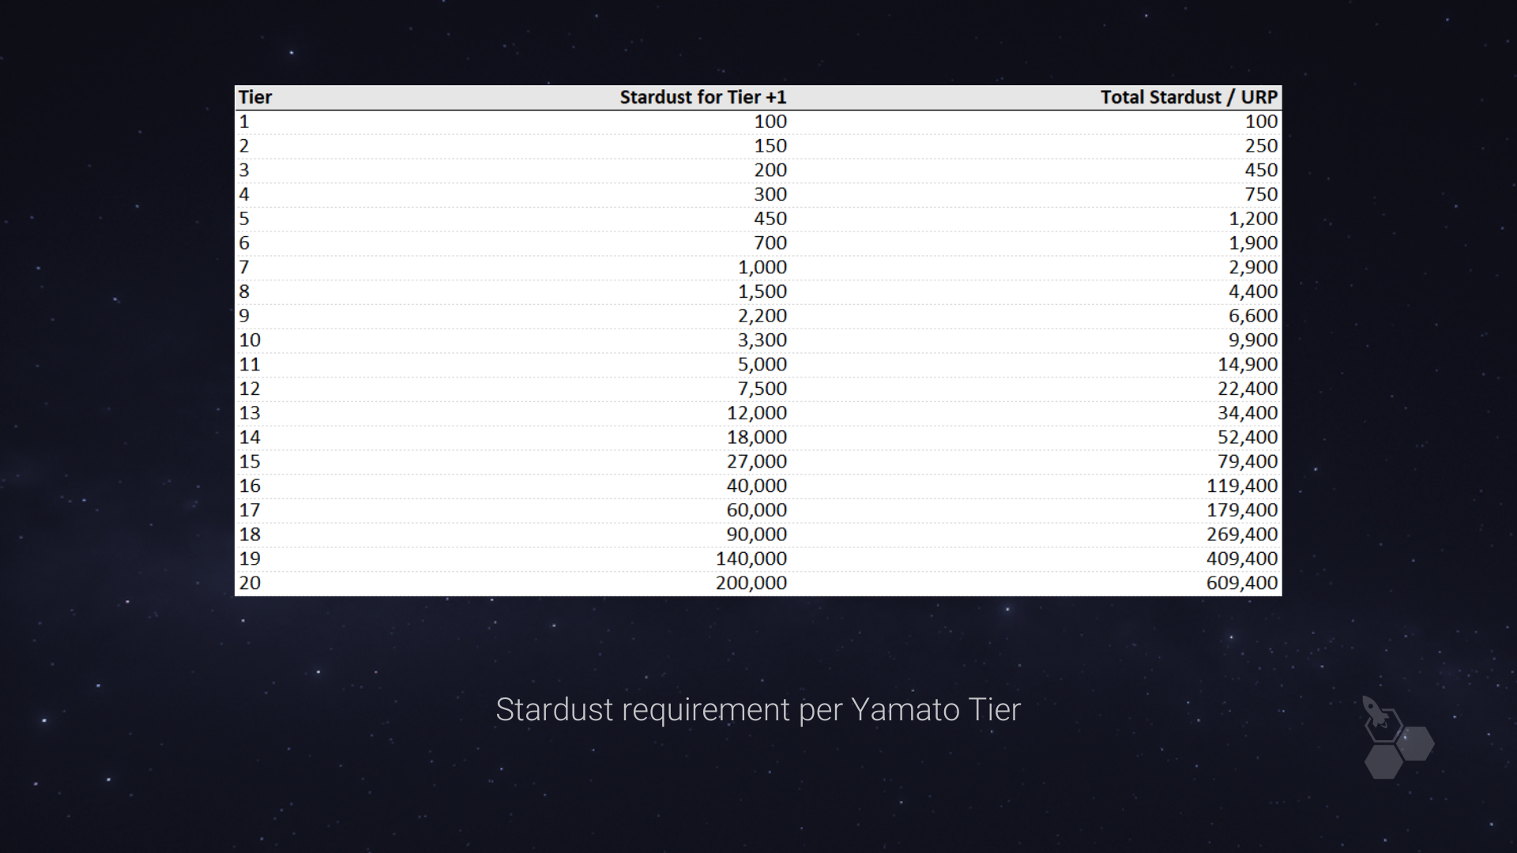Click the 34,400 total cell
1517x853 pixels.
coord(1248,413)
